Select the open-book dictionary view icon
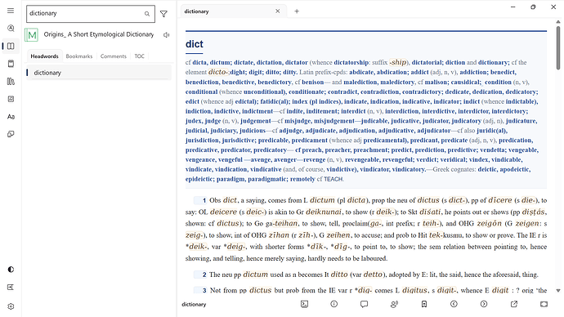The height and width of the screenshot is (317, 564). (x=11, y=46)
